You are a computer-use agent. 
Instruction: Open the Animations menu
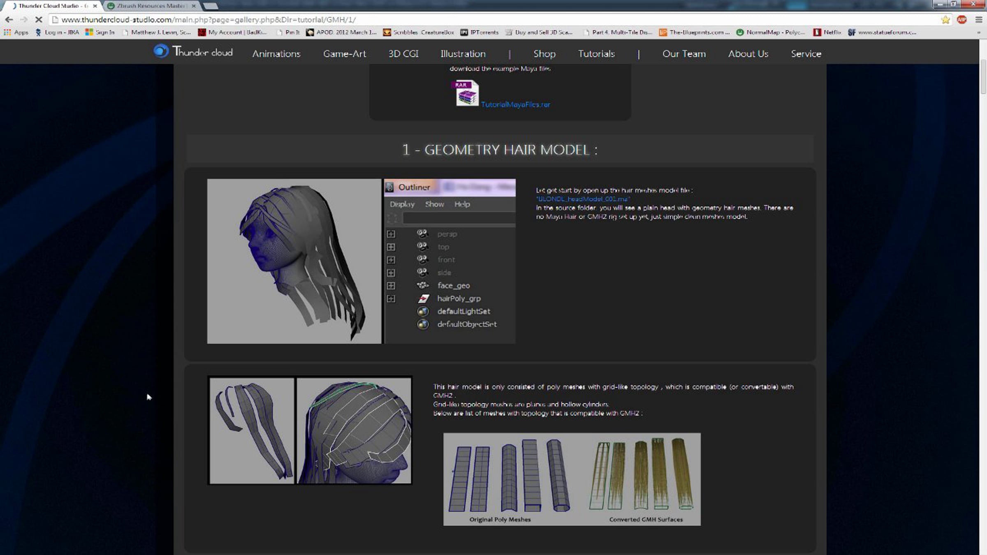[276, 54]
